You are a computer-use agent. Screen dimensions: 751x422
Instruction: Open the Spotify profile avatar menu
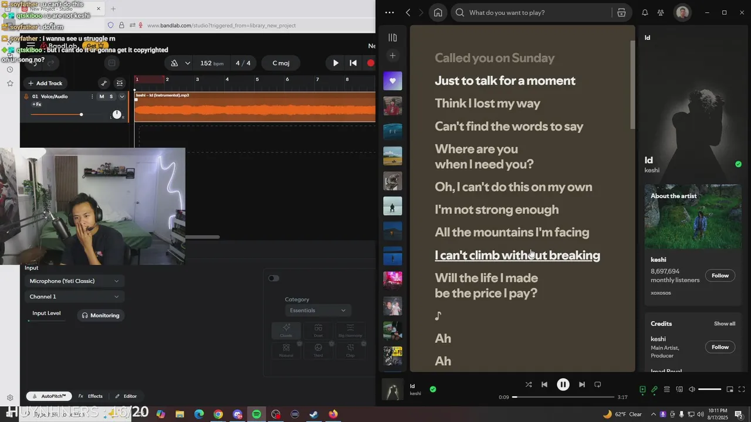[682, 12]
